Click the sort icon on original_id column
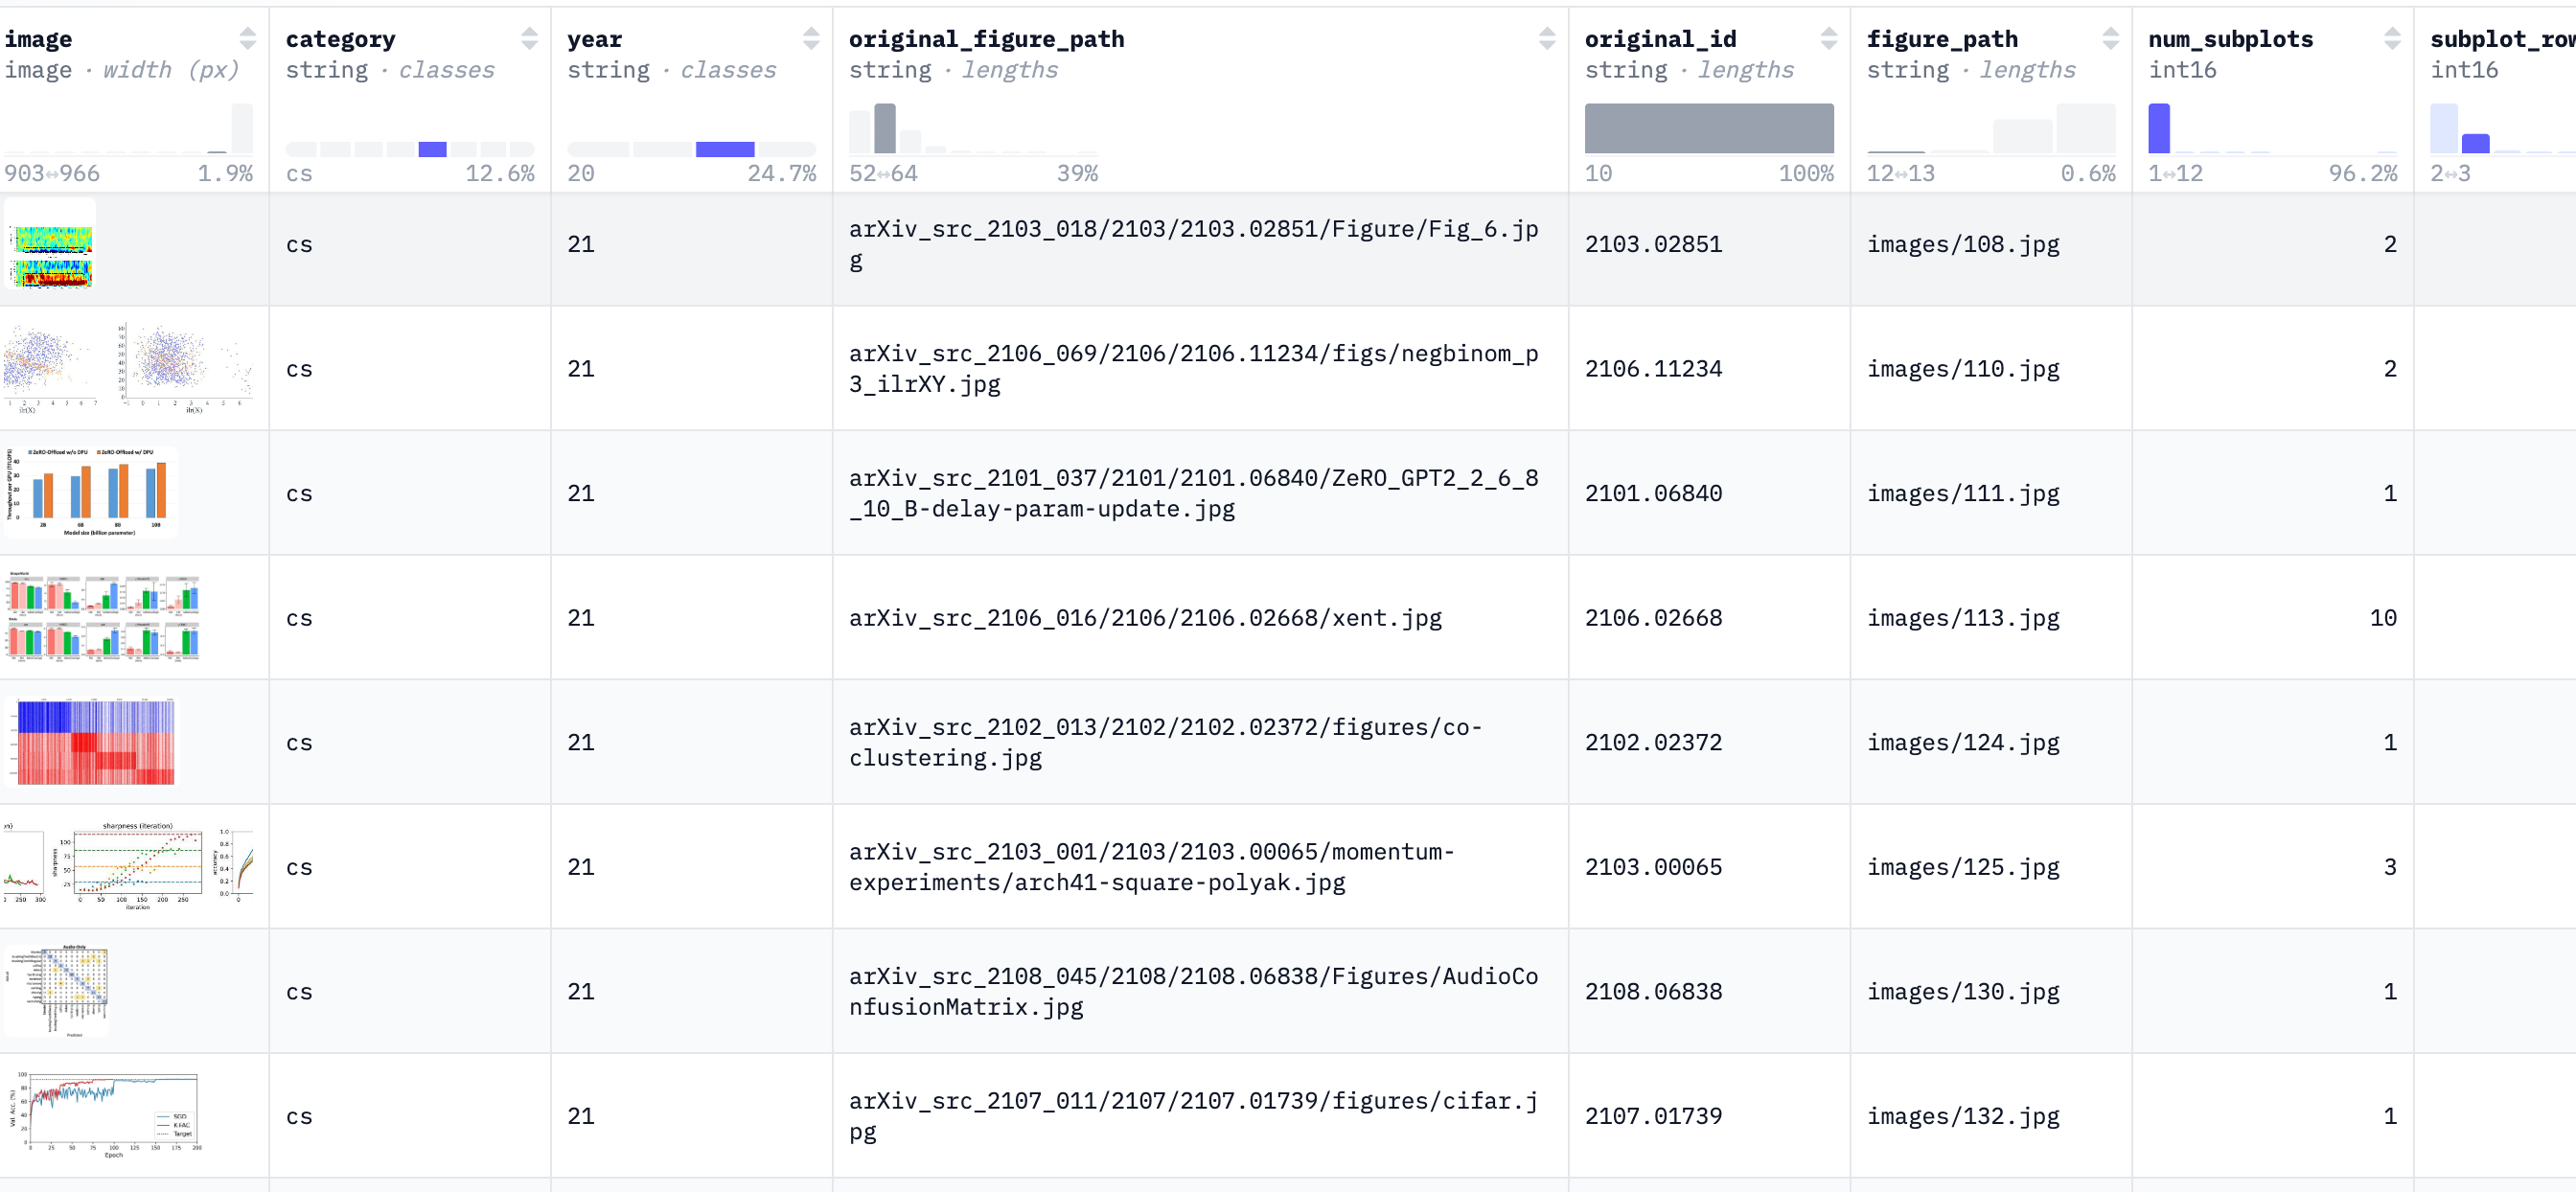2576x1192 pixels. pyautogui.click(x=1831, y=38)
